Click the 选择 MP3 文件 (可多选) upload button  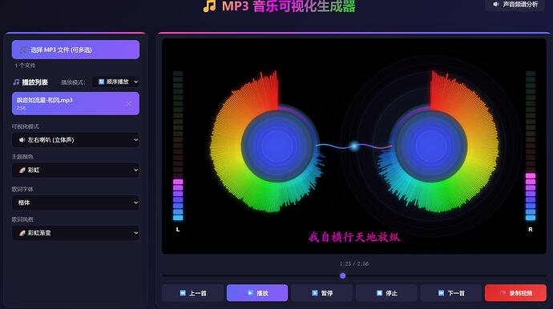point(75,50)
